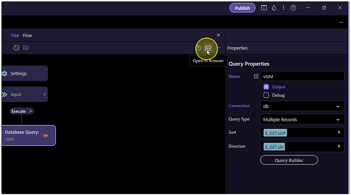
Task: Switch to the Flow view tab
Action: [x=27, y=36]
